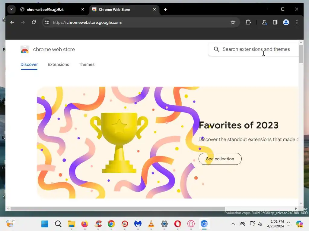Click the search magnifier icon
Viewport: 309px width, 231px height.
(x=216, y=49)
